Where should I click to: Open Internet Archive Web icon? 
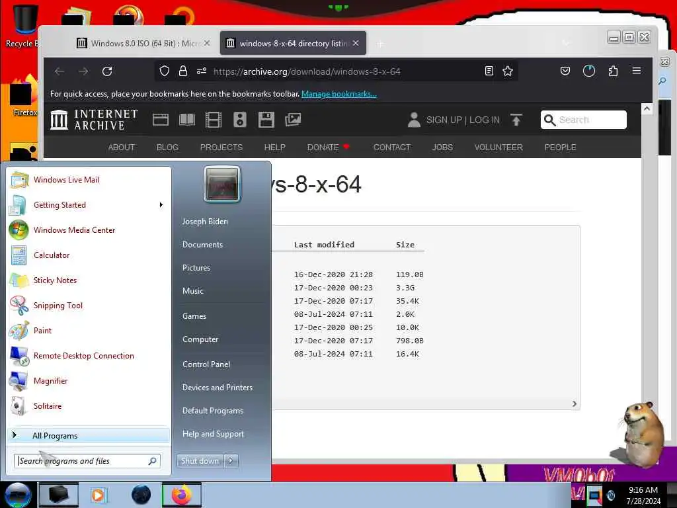click(161, 120)
